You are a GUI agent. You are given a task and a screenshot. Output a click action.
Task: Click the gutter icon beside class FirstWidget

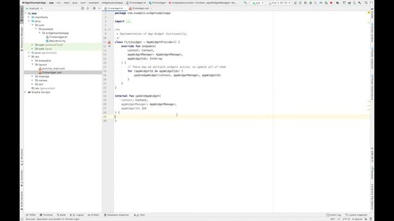pyautogui.click(x=110, y=42)
